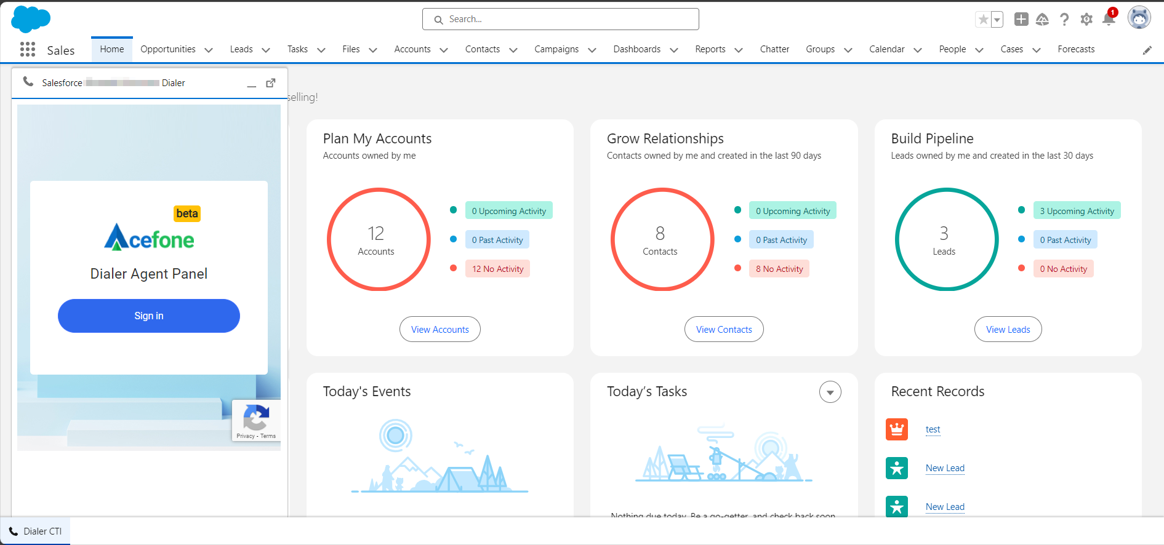Image resolution: width=1164 pixels, height=545 pixels.
Task: Open the Opportunities tab
Action: [168, 49]
